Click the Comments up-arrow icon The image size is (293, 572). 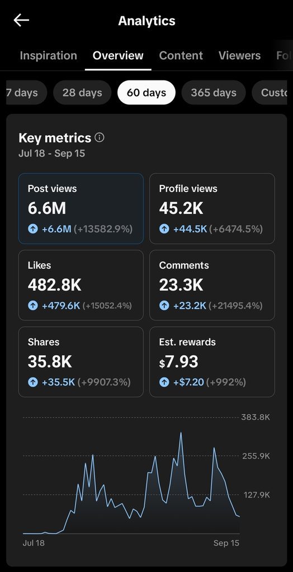click(x=164, y=306)
